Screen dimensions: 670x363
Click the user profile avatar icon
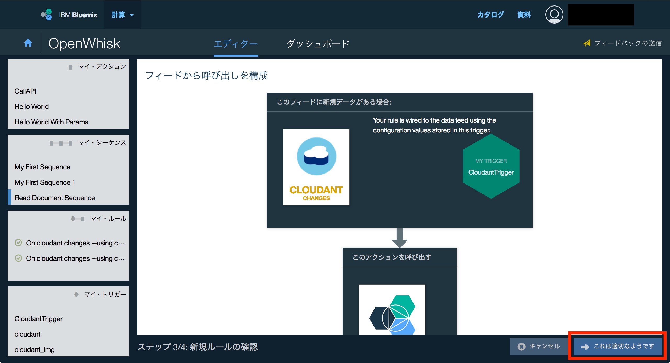coord(554,15)
